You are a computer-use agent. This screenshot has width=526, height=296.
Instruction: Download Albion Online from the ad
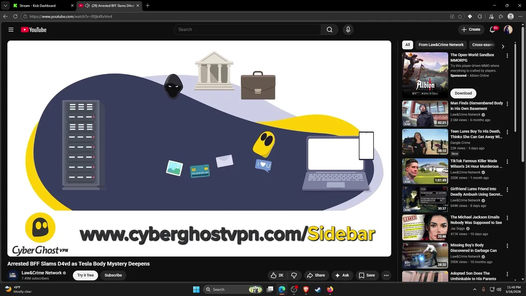click(x=463, y=93)
